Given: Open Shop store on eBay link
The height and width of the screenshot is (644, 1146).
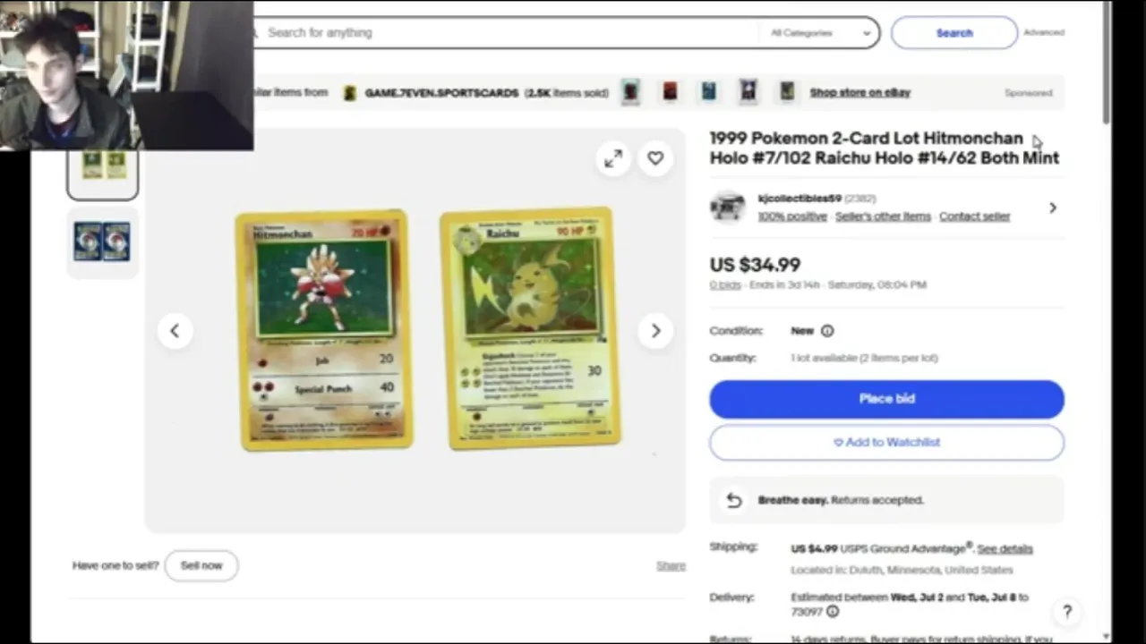Looking at the screenshot, I should click(859, 92).
